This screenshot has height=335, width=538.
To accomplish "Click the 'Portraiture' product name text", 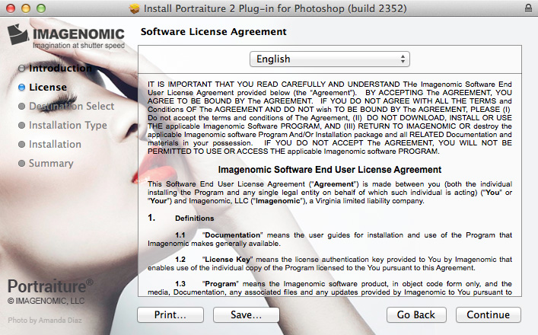I will tap(50, 286).
